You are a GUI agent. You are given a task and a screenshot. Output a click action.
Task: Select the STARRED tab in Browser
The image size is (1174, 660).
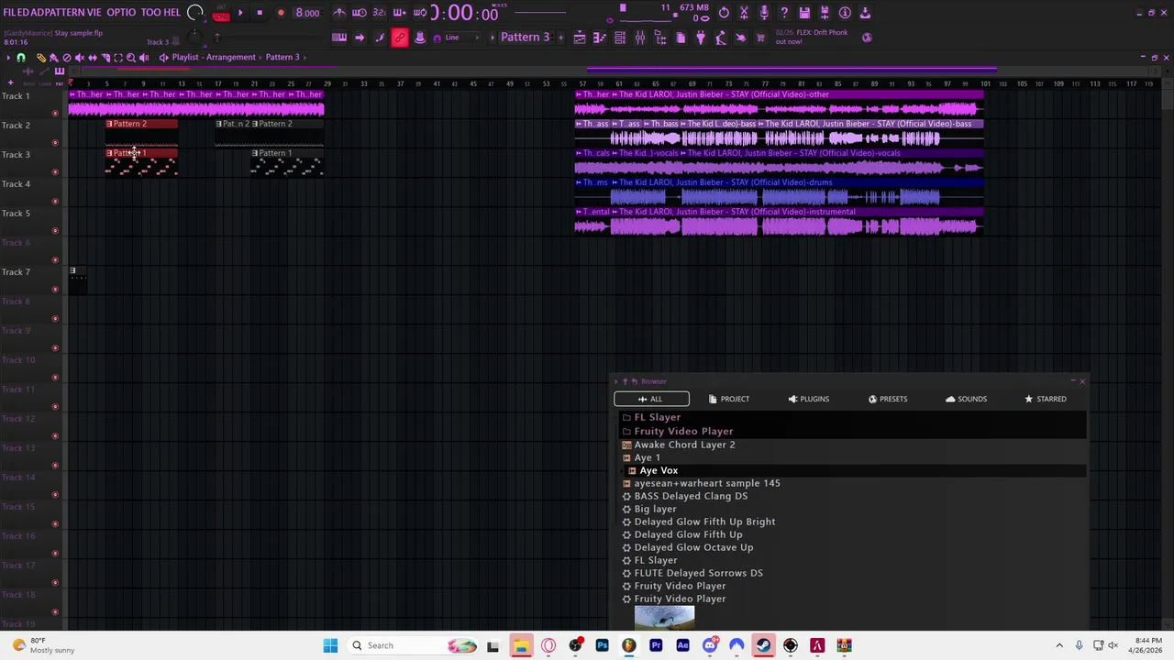[x=1046, y=399]
